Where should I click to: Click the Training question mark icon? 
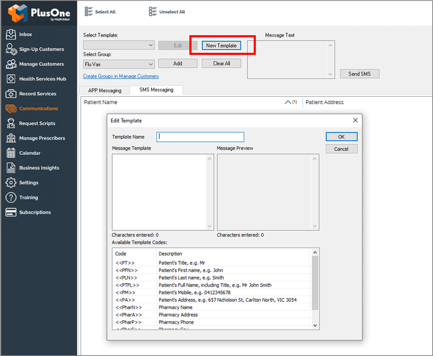pyautogui.click(x=11, y=197)
